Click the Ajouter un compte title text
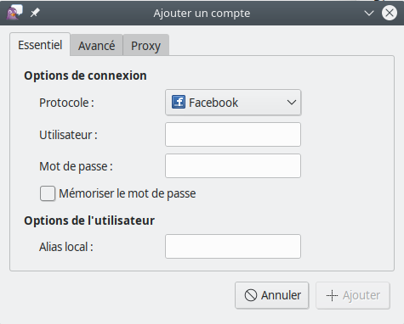 click(202, 14)
